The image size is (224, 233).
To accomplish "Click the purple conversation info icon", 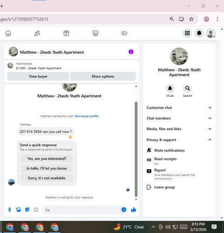I will pos(131,52).
